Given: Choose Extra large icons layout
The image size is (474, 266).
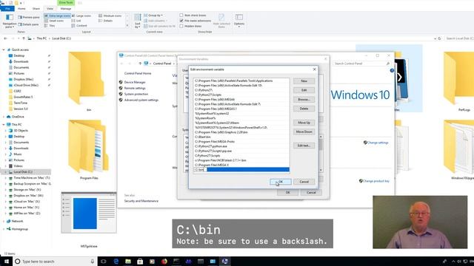Looking at the screenshot, I should click(x=57, y=16).
